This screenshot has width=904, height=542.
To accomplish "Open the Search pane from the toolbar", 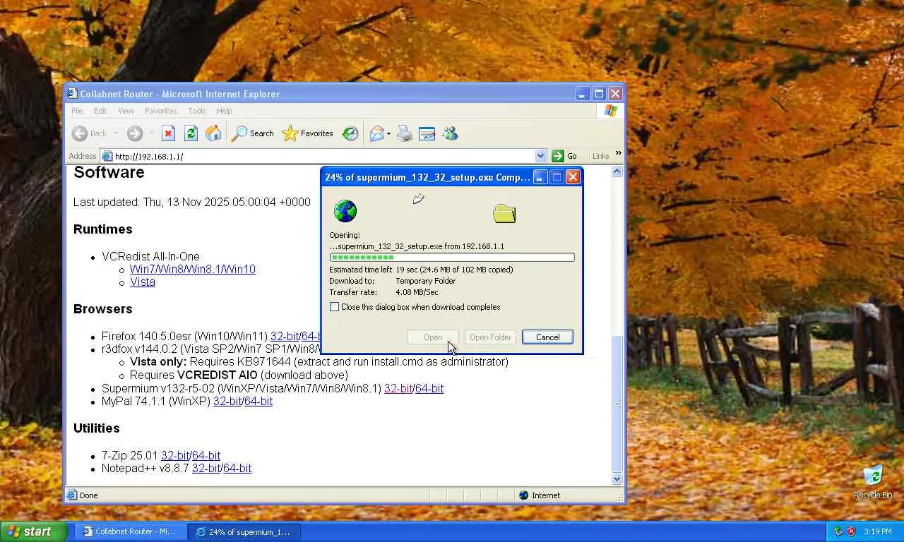I will (x=253, y=133).
